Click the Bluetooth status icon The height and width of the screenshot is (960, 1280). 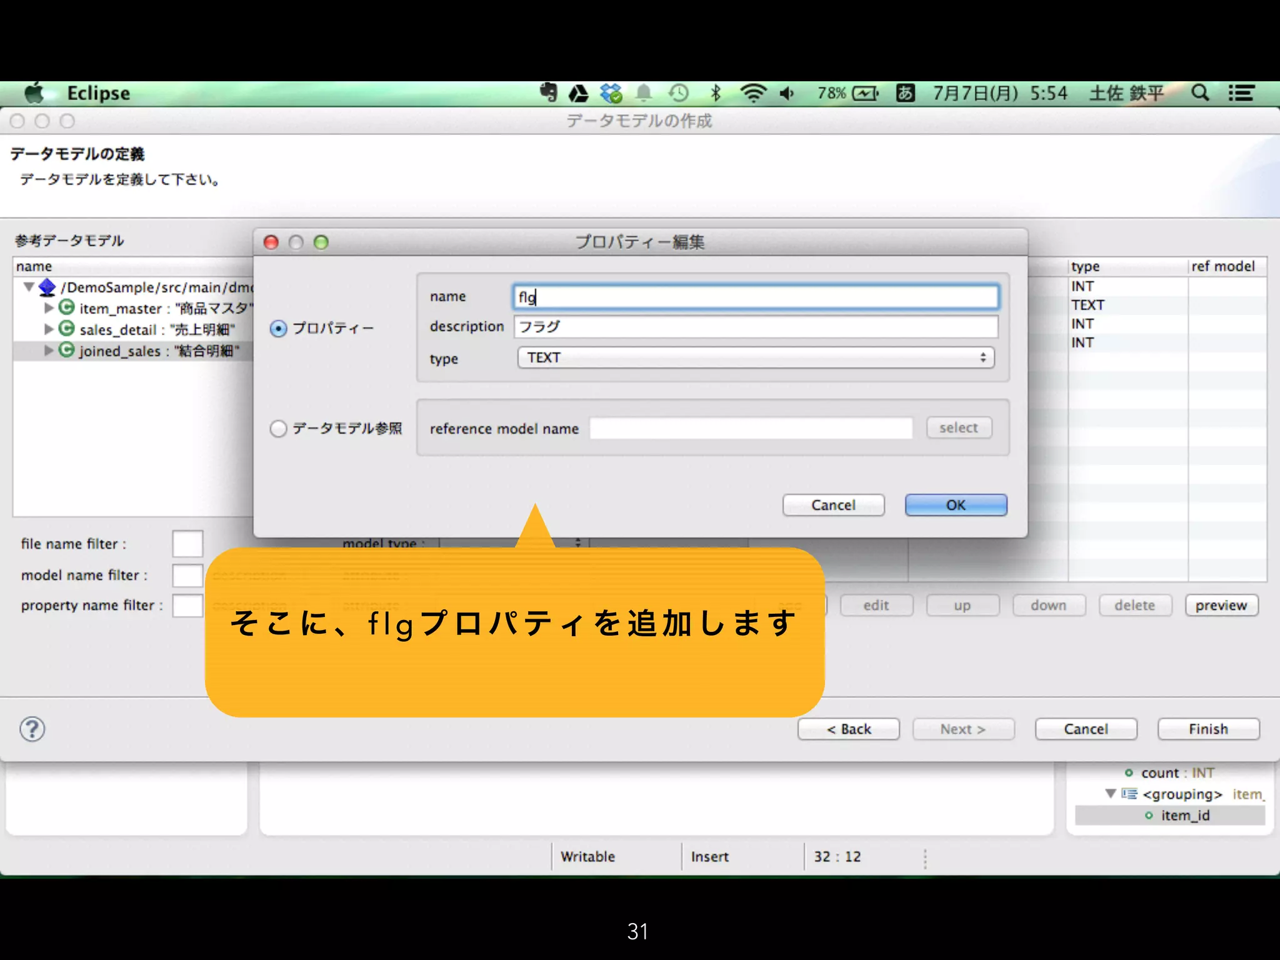(x=716, y=93)
